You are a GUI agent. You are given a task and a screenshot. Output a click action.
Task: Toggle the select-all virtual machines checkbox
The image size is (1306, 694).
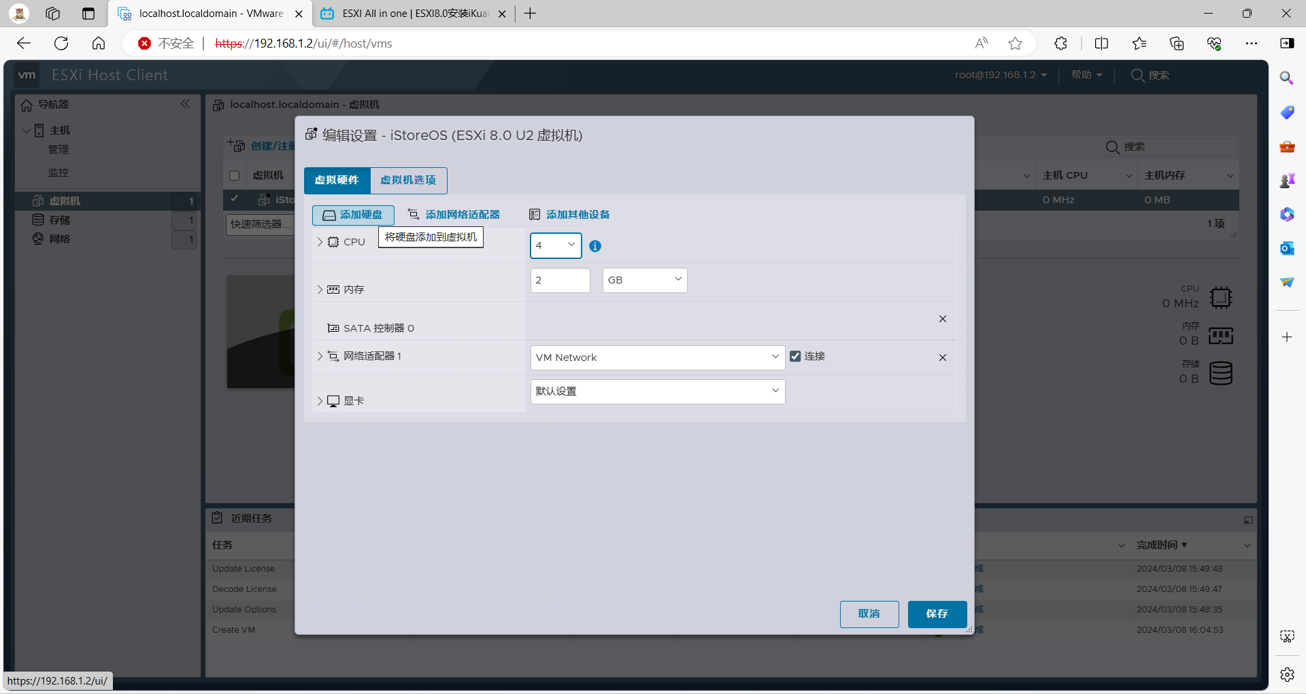click(235, 175)
